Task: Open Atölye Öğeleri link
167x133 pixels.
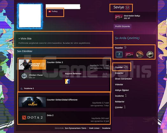Action: pyautogui.click(x=122, y=90)
